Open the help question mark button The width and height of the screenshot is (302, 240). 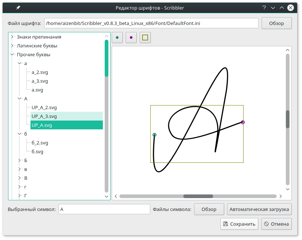[x=264, y=8]
